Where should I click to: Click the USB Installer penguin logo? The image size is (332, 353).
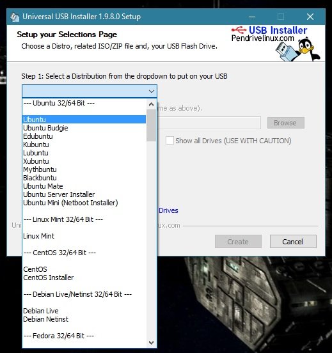pos(276,43)
